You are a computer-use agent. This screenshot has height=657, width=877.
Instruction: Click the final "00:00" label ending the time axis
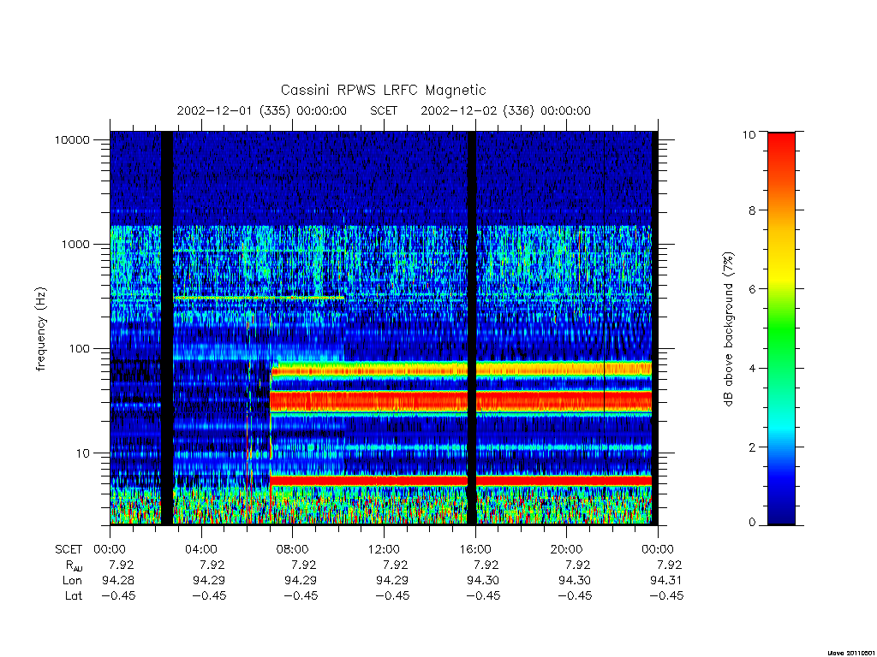(658, 549)
